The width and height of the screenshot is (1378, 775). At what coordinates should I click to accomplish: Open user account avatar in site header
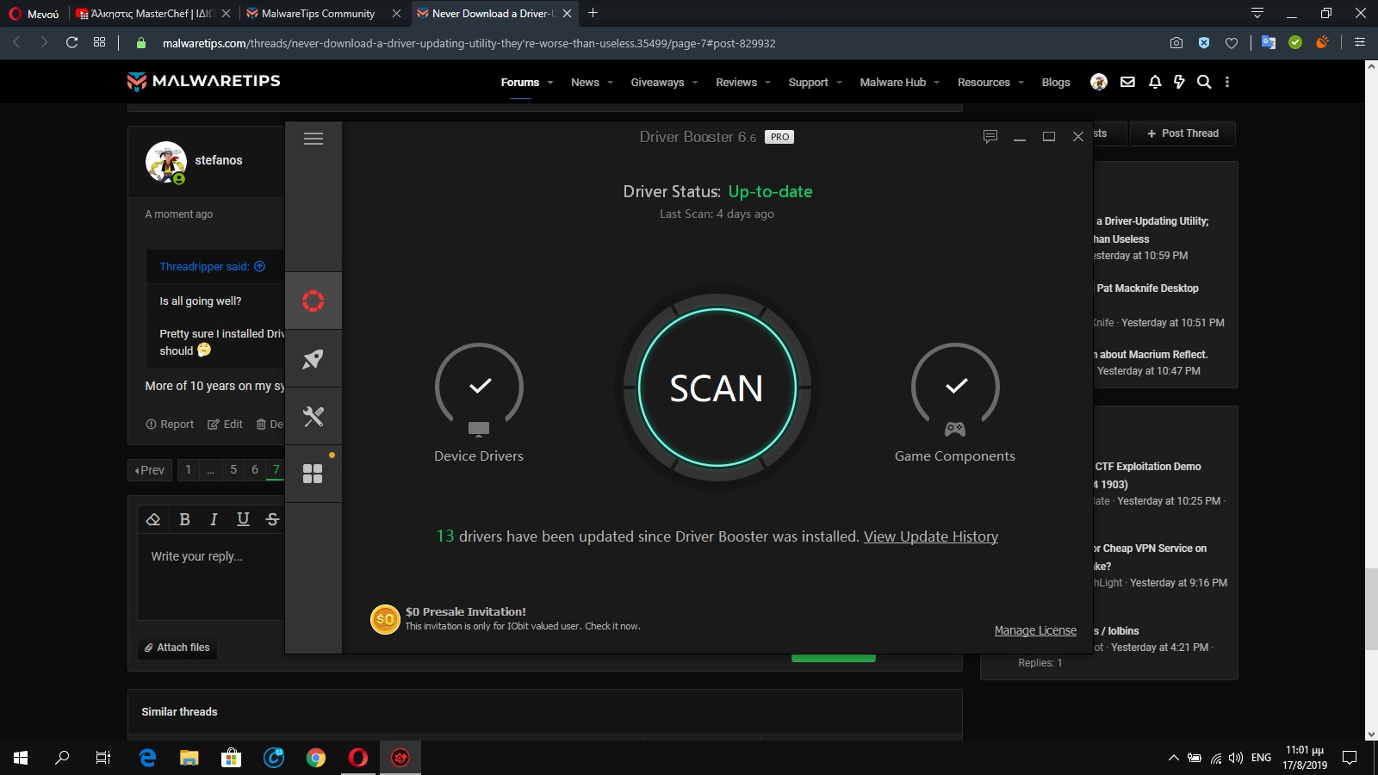[1099, 82]
